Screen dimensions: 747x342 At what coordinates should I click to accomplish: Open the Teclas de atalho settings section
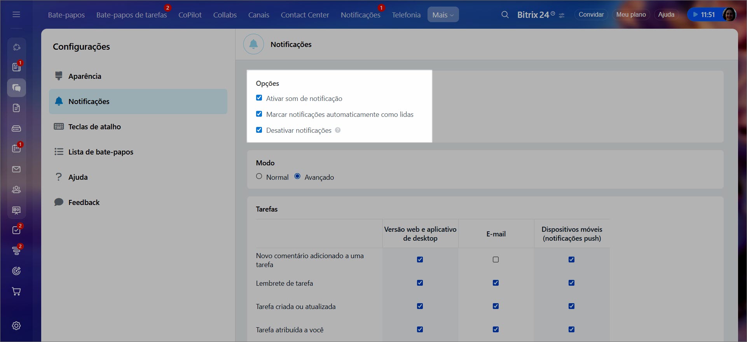[94, 127]
